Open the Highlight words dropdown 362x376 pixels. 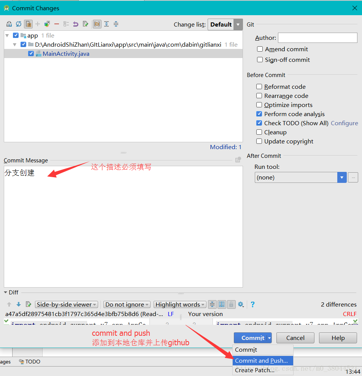180,304
